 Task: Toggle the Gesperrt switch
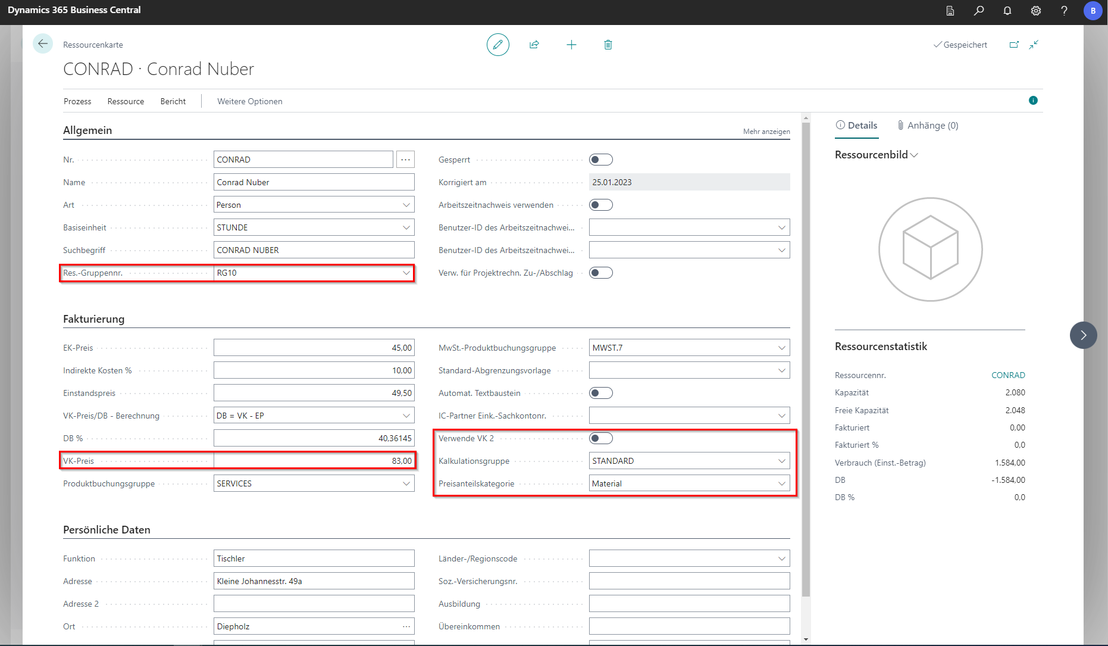point(600,160)
